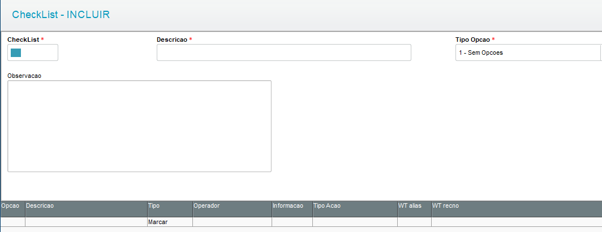602x232 pixels.
Task: Click the Tipo Acao cell in first row
Action: click(355, 222)
